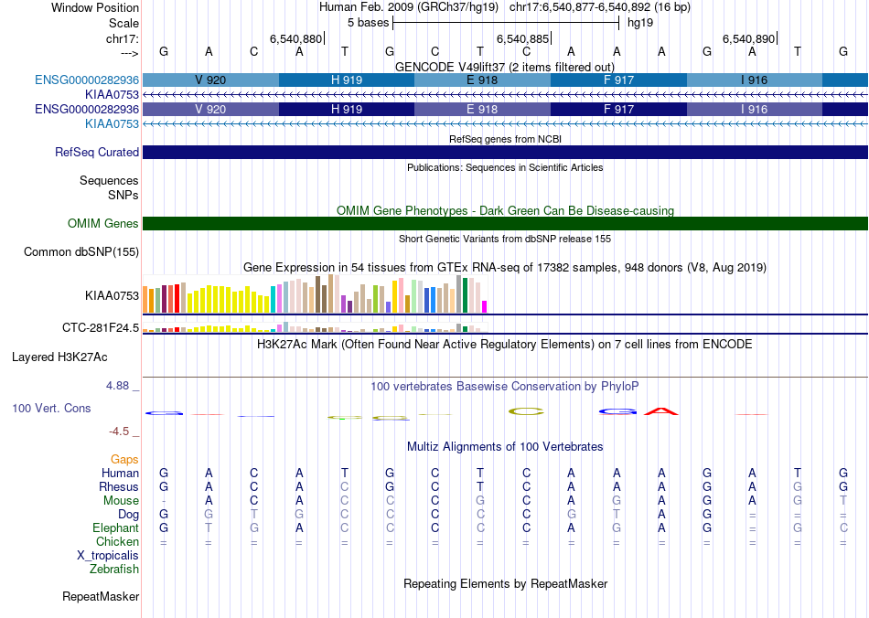The width and height of the screenshot is (869, 618).
Task: Click the Common dbSNP(155) track label
Action: coord(80,252)
